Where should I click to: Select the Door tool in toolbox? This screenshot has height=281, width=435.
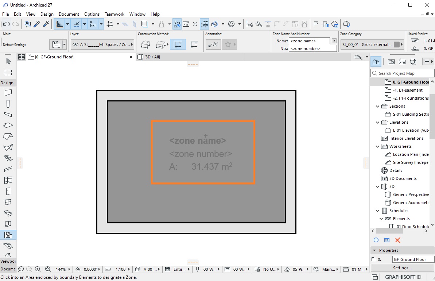(x=8, y=191)
